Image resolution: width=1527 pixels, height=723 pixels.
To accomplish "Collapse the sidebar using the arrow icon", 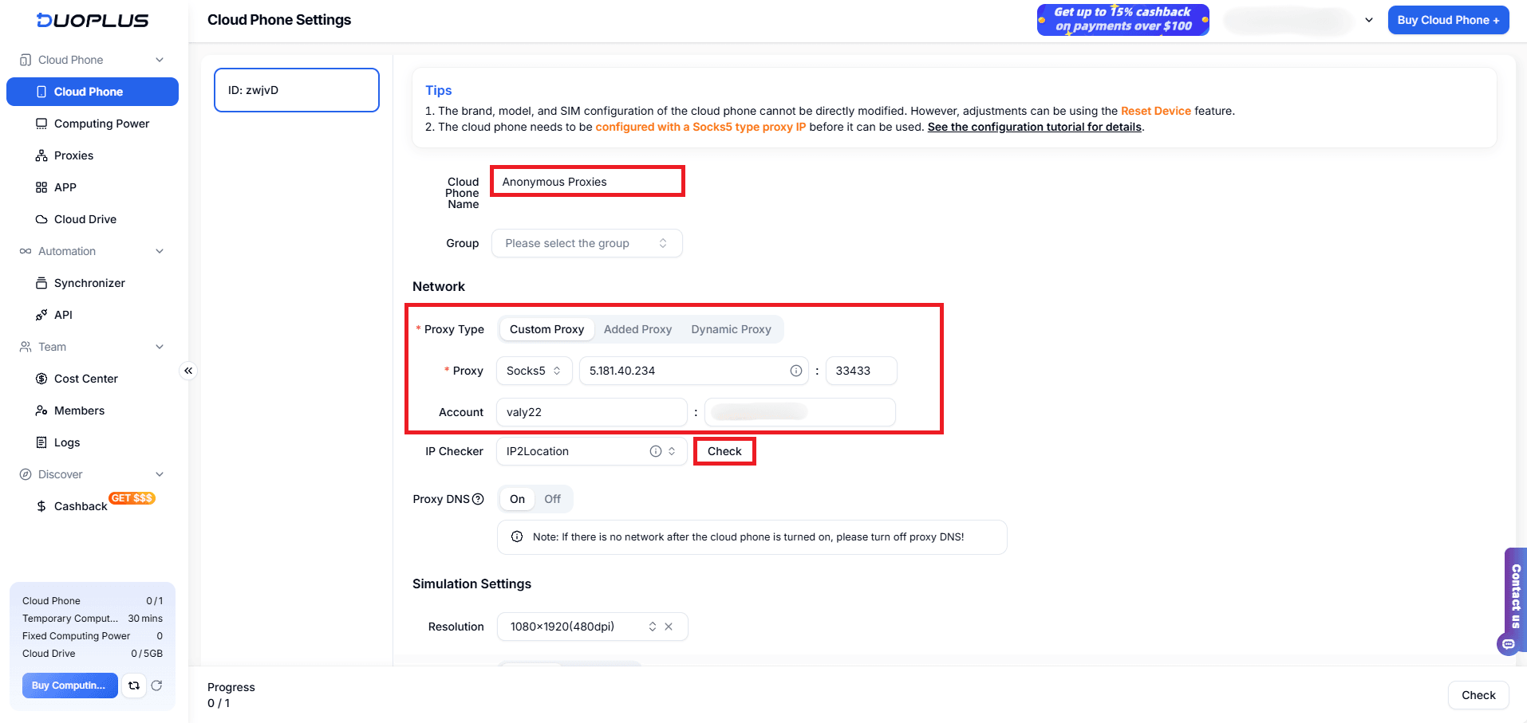I will pos(188,370).
